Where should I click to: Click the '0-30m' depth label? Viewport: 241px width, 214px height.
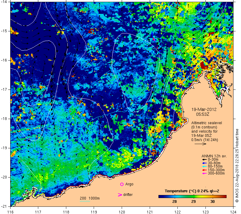[x=213, y=159]
